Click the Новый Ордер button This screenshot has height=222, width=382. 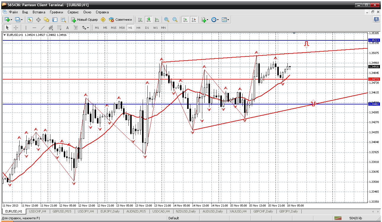[85, 20]
